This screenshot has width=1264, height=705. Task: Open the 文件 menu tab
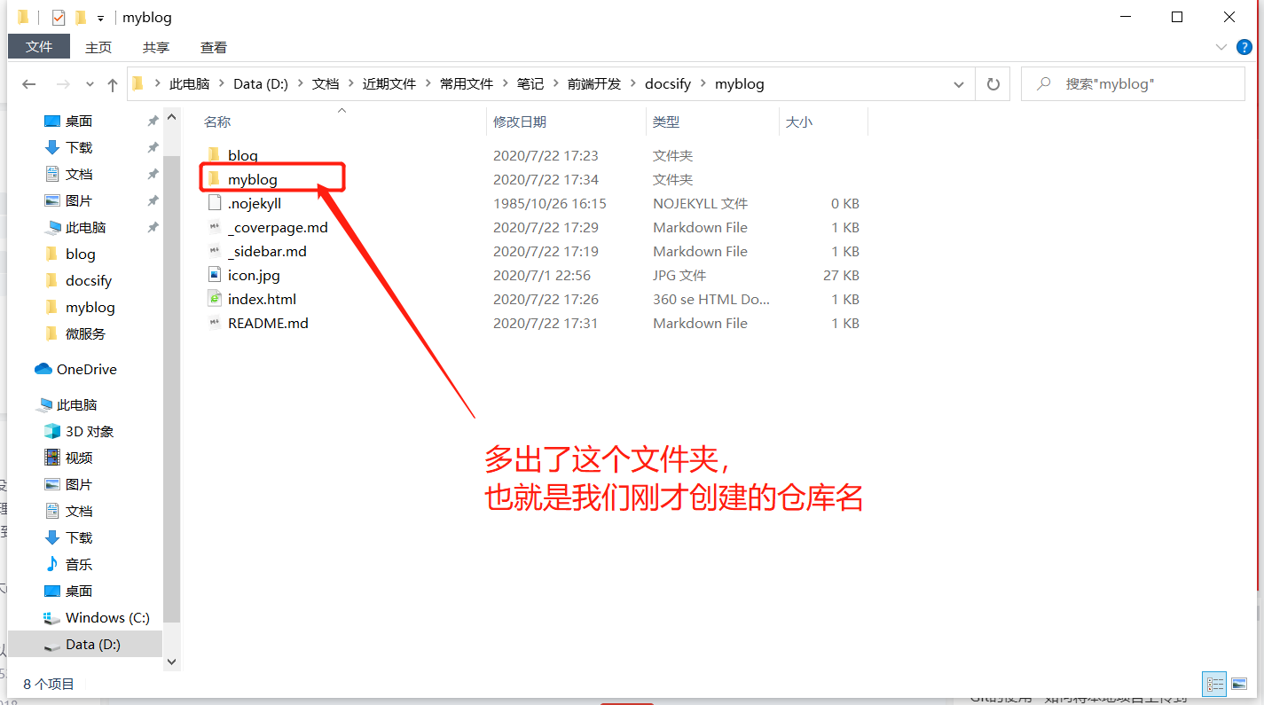39,47
